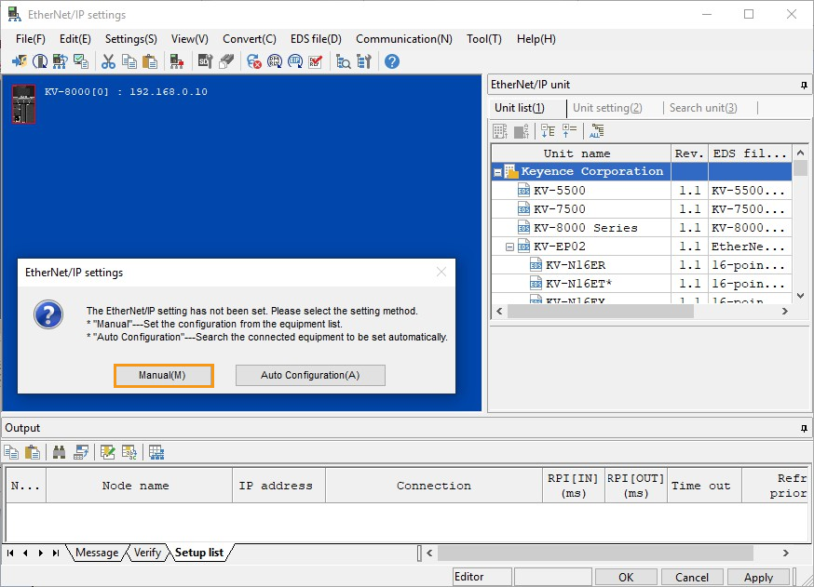Pin the EtherNet/IP unit panel

tap(804, 85)
